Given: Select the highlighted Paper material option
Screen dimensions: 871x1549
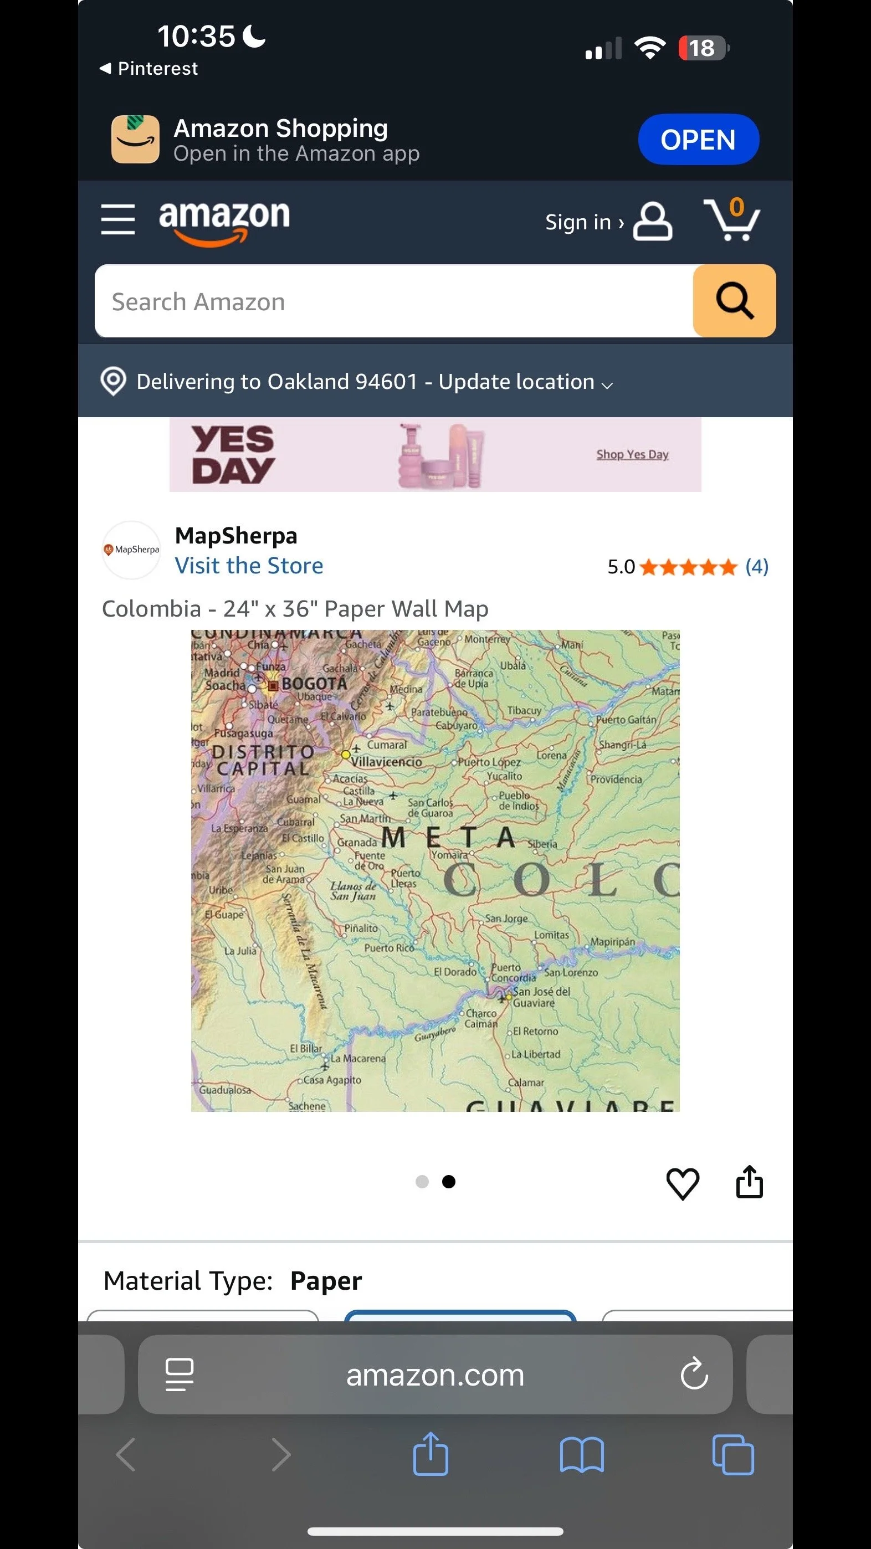Looking at the screenshot, I should [x=460, y=1315].
